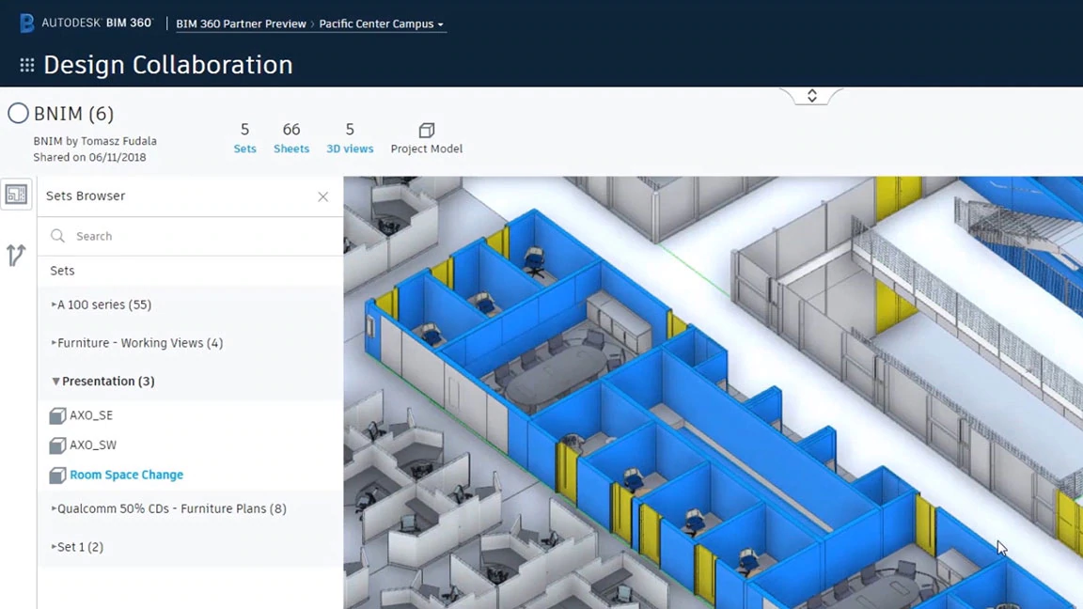This screenshot has width=1083, height=609.
Task: Click the AXO_SW 3D view icon
Action: (57, 445)
